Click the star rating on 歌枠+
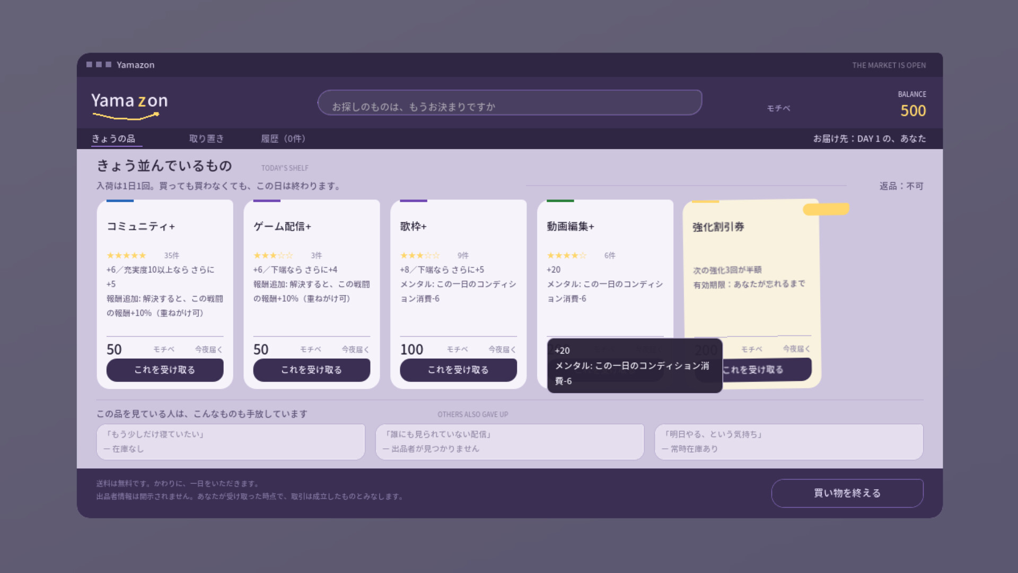1018x573 pixels. [x=420, y=255]
